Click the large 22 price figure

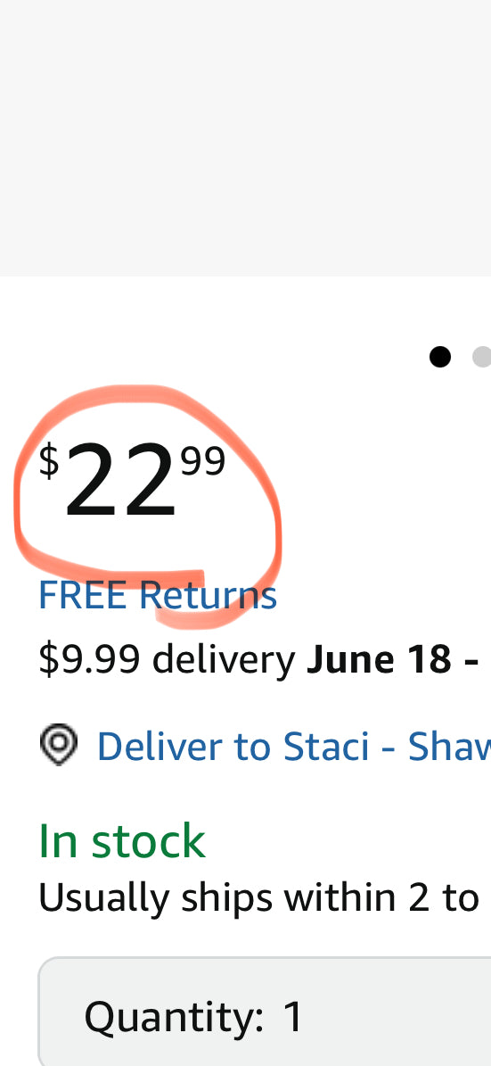point(119,481)
